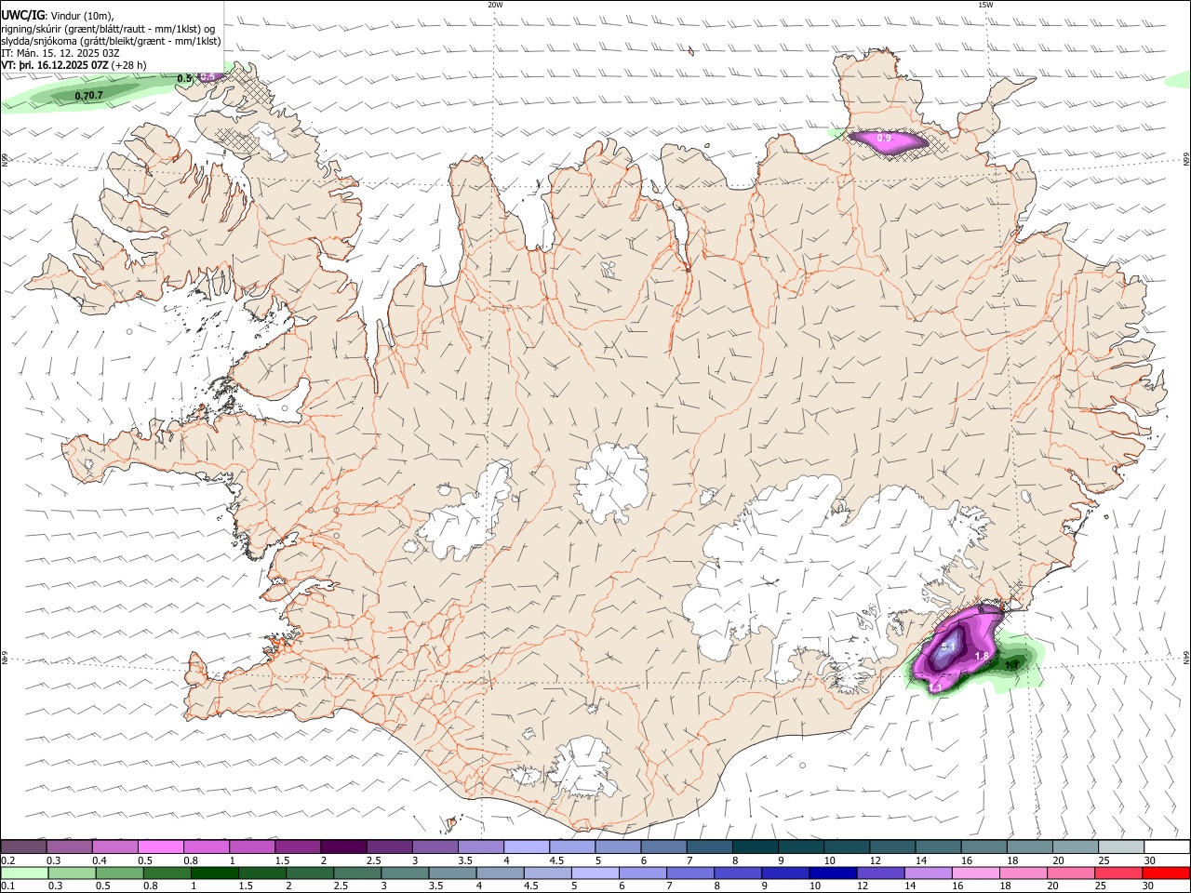Pick the dusky purple 0.2–0.3 swatch in the upper scale

tap(23, 846)
